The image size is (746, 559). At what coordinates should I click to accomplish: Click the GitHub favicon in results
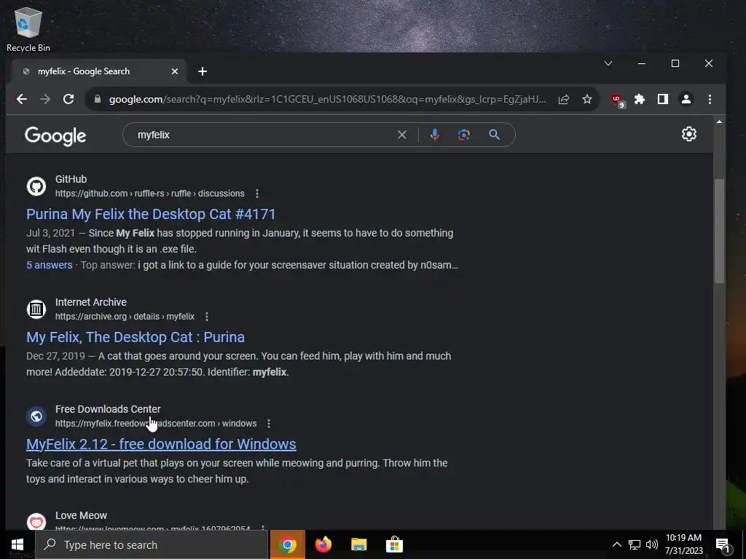pyautogui.click(x=36, y=186)
